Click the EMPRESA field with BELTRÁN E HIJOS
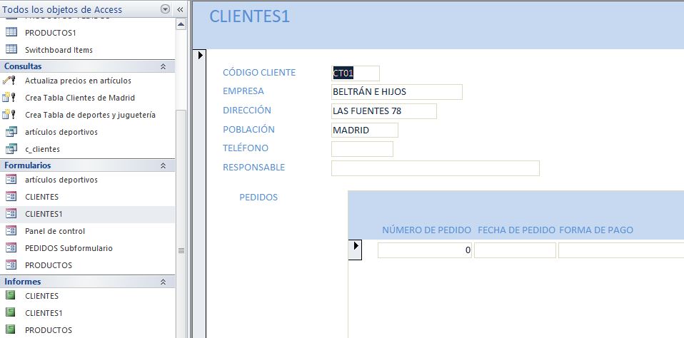 396,92
